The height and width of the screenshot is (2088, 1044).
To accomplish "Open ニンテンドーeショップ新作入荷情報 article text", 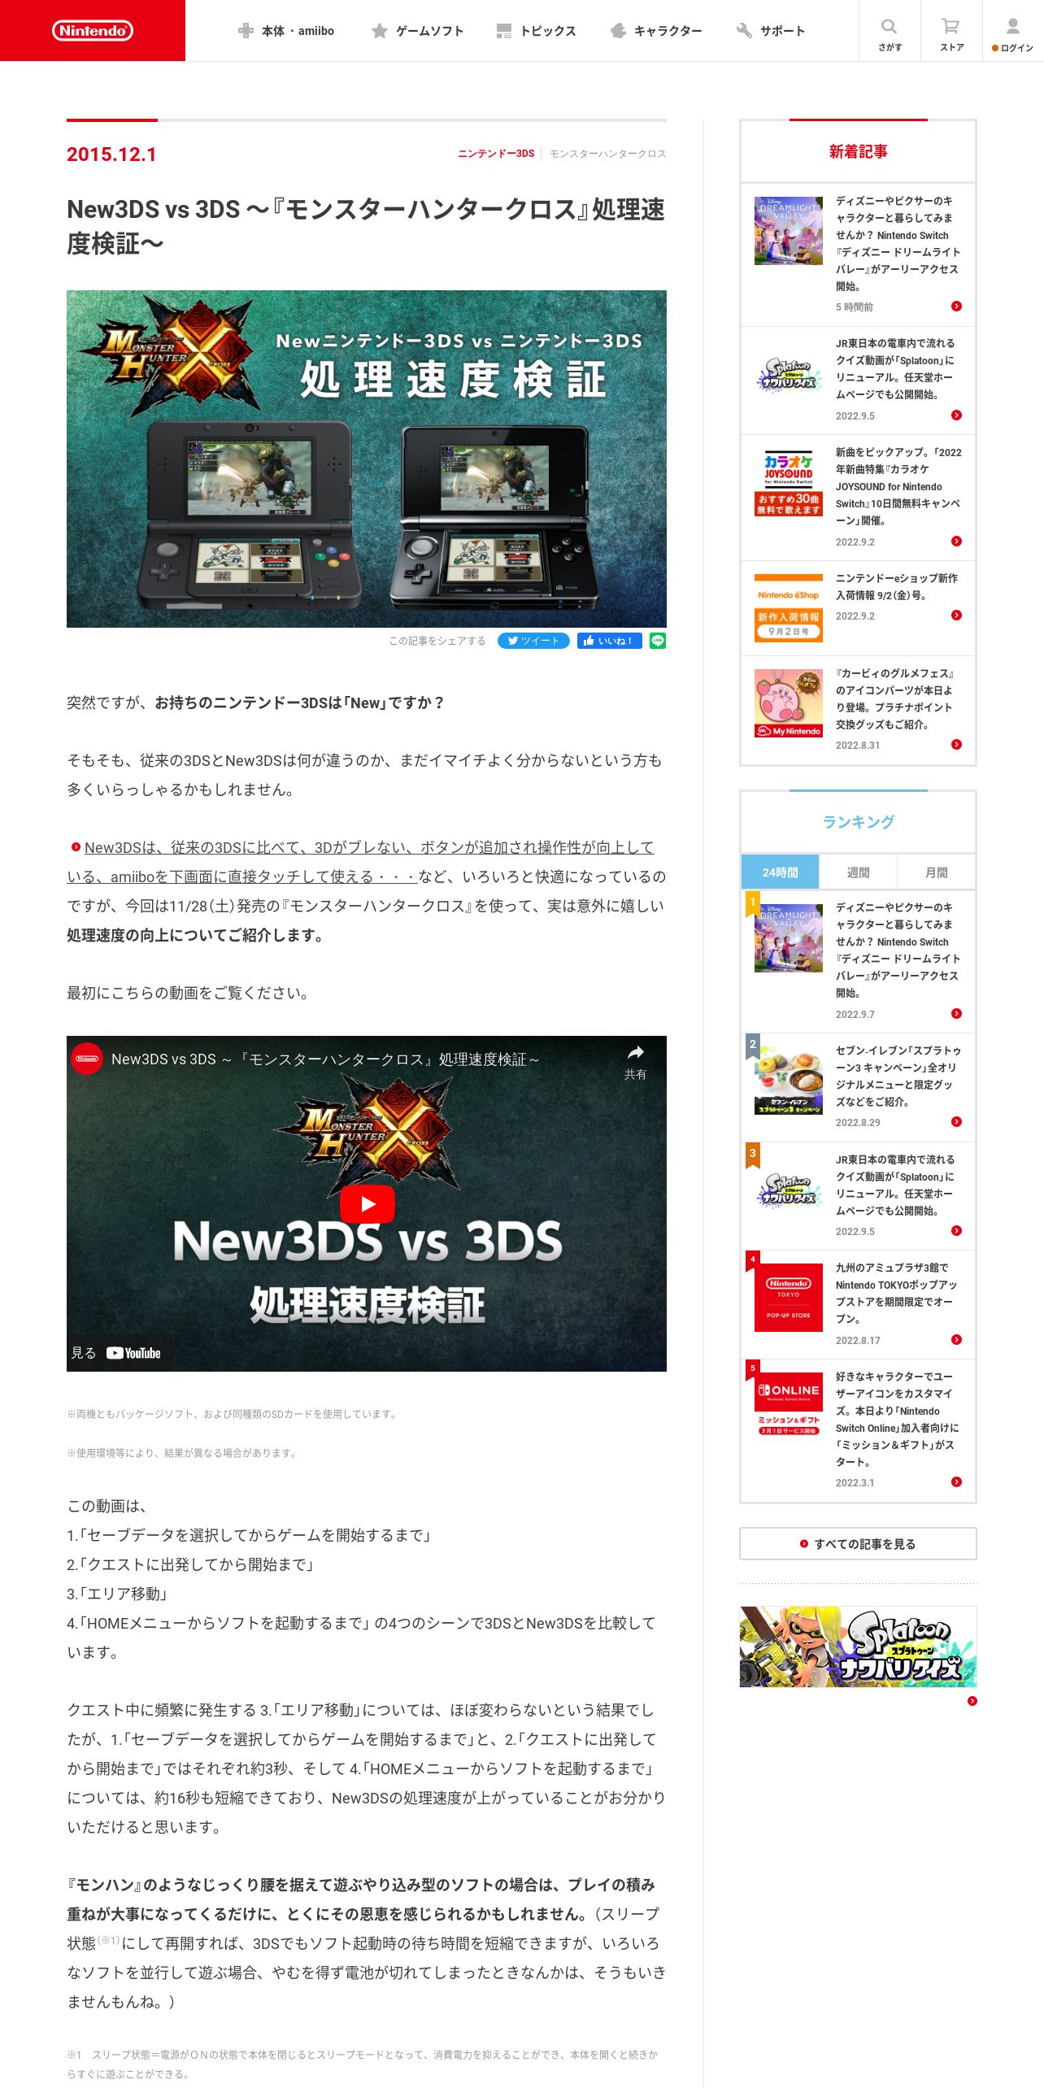I will 896,587.
